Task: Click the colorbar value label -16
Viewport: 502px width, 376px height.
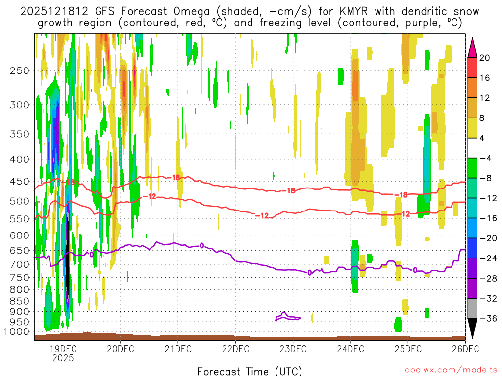Action: (x=488, y=218)
